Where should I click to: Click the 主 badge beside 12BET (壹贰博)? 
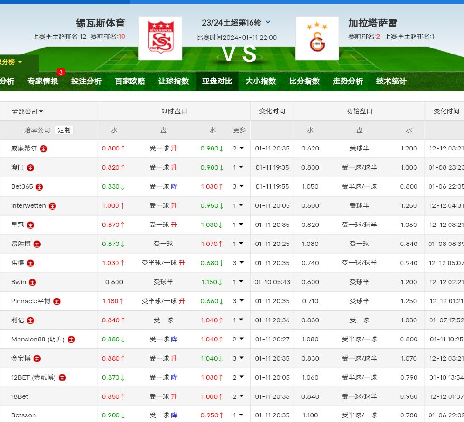62,378
